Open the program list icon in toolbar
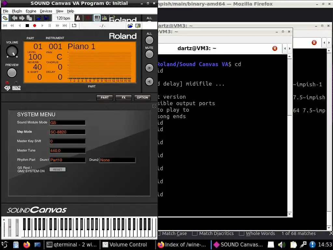 tap(29, 18)
